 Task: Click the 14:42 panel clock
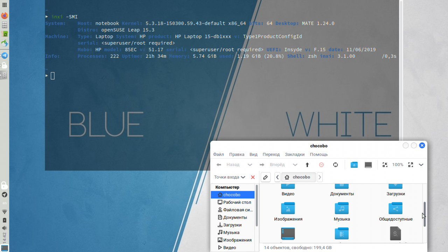[x=5, y=237]
